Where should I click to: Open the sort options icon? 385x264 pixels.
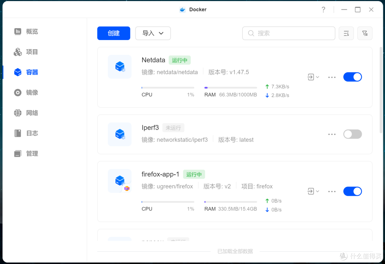[346, 33]
